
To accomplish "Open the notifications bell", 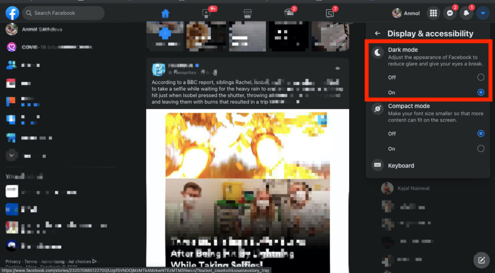I will click(466, 14).
